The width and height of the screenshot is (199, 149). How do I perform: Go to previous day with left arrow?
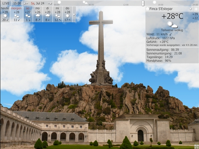point(25,4)
